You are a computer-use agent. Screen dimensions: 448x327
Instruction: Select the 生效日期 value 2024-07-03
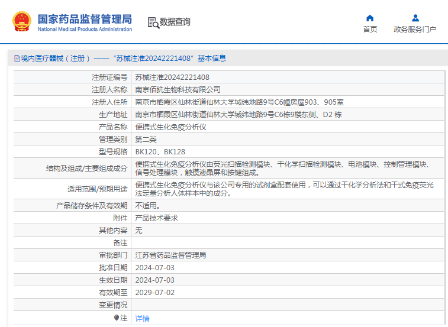point(154,280)
